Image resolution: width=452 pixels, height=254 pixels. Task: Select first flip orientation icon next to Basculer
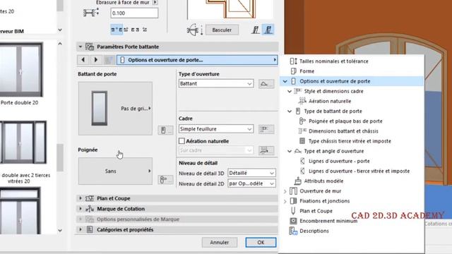pos(256,30)
